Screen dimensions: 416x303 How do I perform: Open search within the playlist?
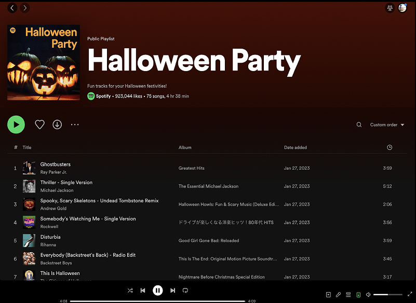359,125
